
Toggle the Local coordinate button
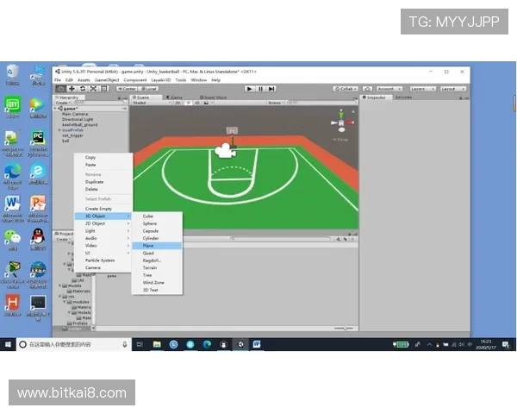(149, 89)
